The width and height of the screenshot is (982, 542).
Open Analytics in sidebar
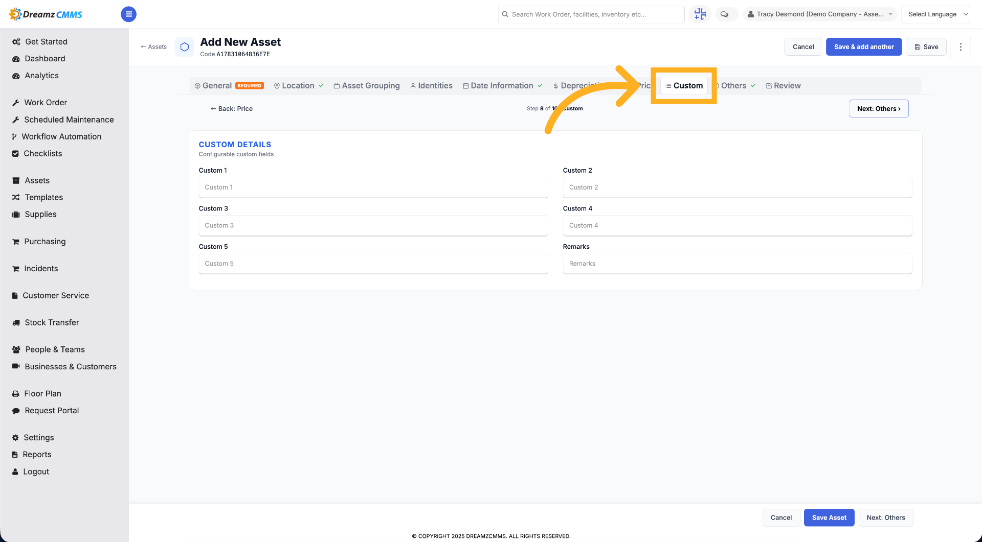pyautogui.click(x=35, y=75)
